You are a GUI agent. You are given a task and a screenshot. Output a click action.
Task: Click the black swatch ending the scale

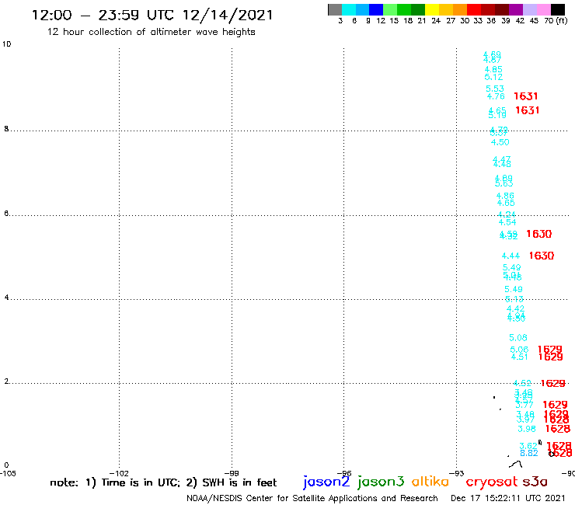click(x=558, y=9)
